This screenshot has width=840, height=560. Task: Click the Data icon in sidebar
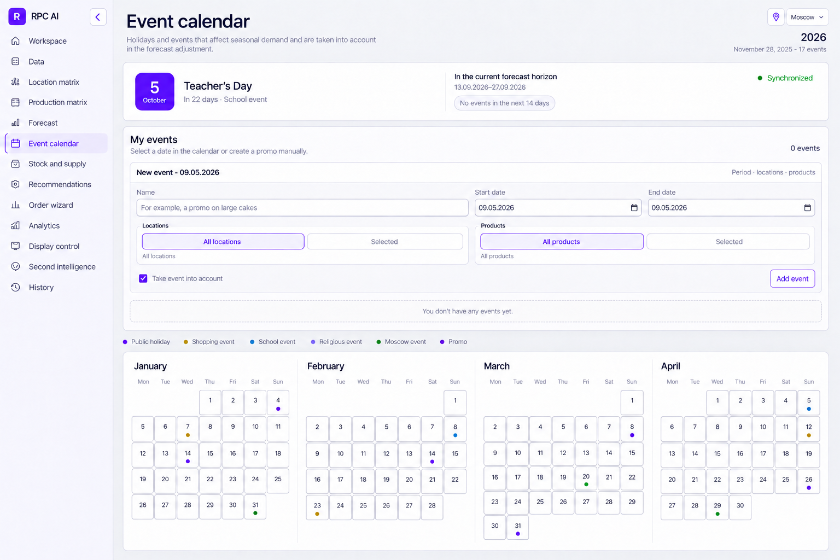click(15, 62)
